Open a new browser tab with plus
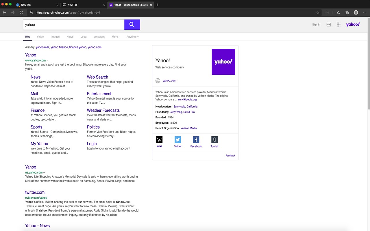Image resolution: width=370 pixels, height=231 pixels. [157, 5]
